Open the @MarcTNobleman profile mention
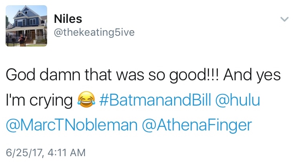This screenshot has height=165, width=294. pyautogui.click(x=71, y=125)
